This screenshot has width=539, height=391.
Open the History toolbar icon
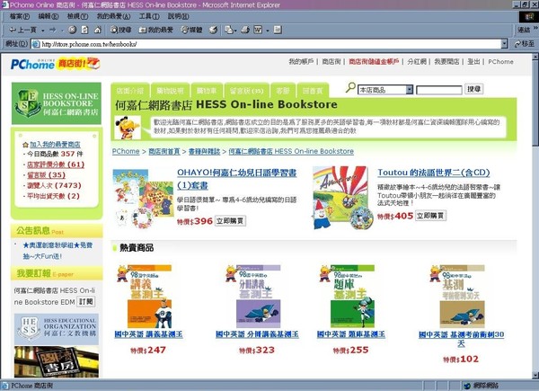[214, 30]
